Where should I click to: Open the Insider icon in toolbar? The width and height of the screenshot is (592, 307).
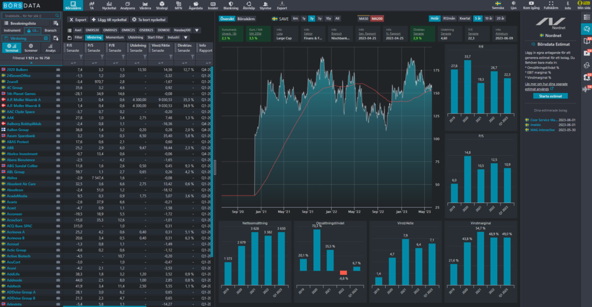pyautogui.click(x=213, y=5)
